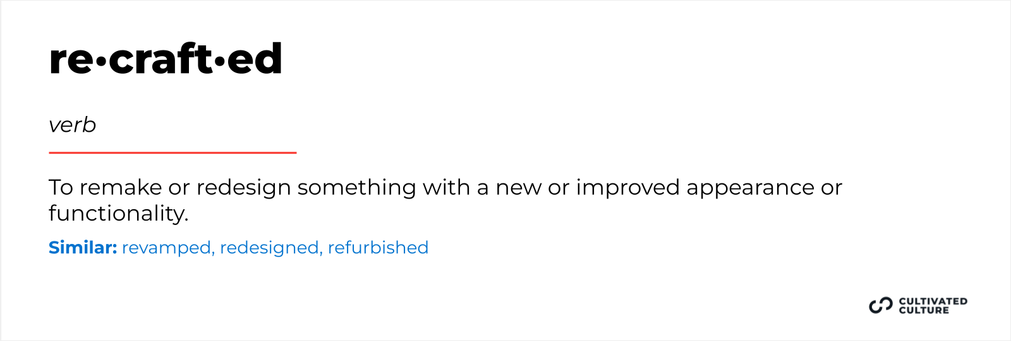The height and width of the screenshot is (341, 1011).
Task: Click the "craft" syllable in the headword
Action: (160, 59)
